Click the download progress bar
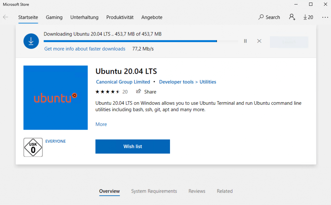Viewport: 331px width, 205px height. (141, 41)
